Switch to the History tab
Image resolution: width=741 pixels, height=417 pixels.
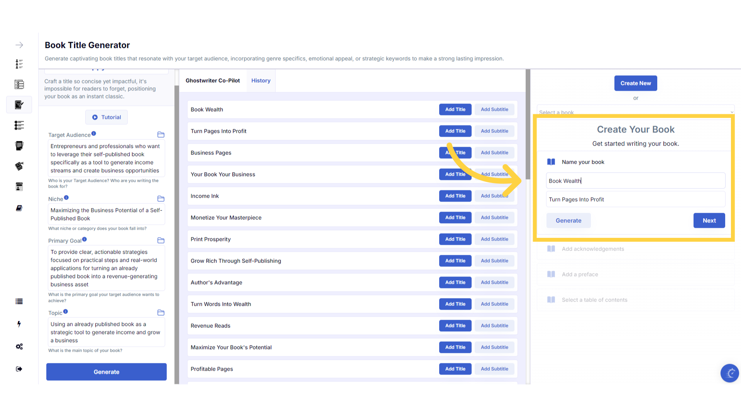(261, 81)
